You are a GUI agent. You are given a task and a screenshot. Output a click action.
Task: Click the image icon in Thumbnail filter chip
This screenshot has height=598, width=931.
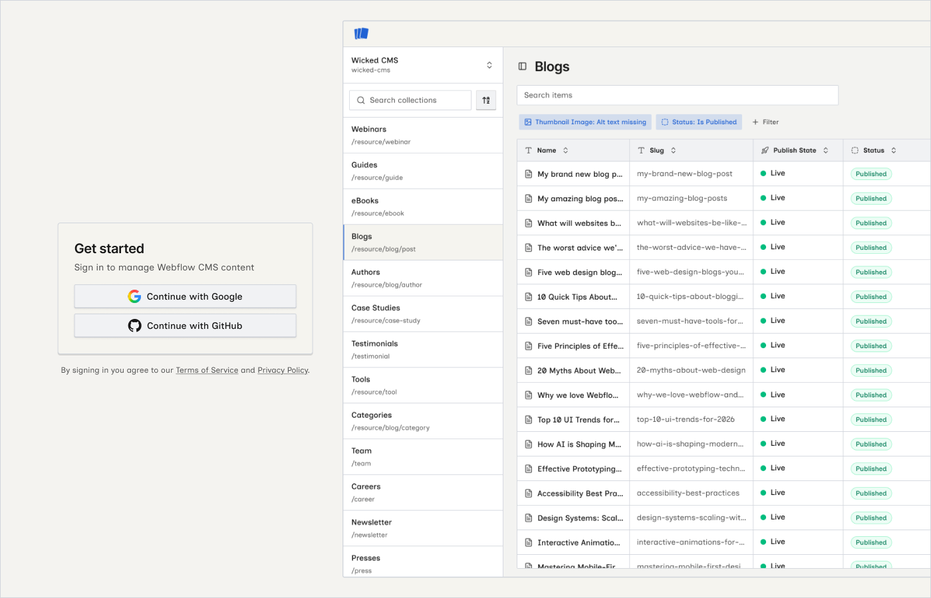tap(528, 122)
